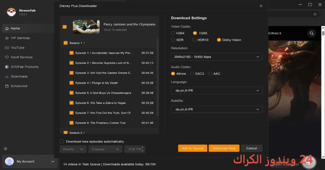Click the YouTube play icon in sidebar
The width and height of the screenshot is (325, 170).
pyautogui.click(x=7, y=48)
